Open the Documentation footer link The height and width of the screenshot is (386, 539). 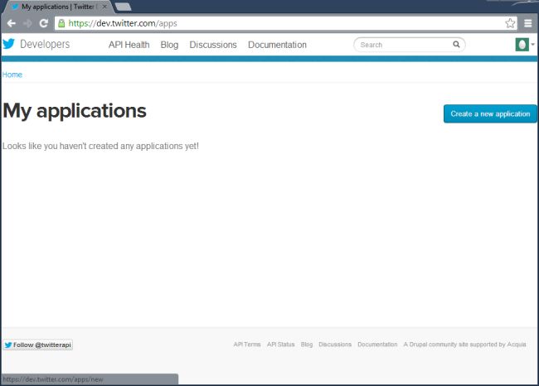(377, 345)
